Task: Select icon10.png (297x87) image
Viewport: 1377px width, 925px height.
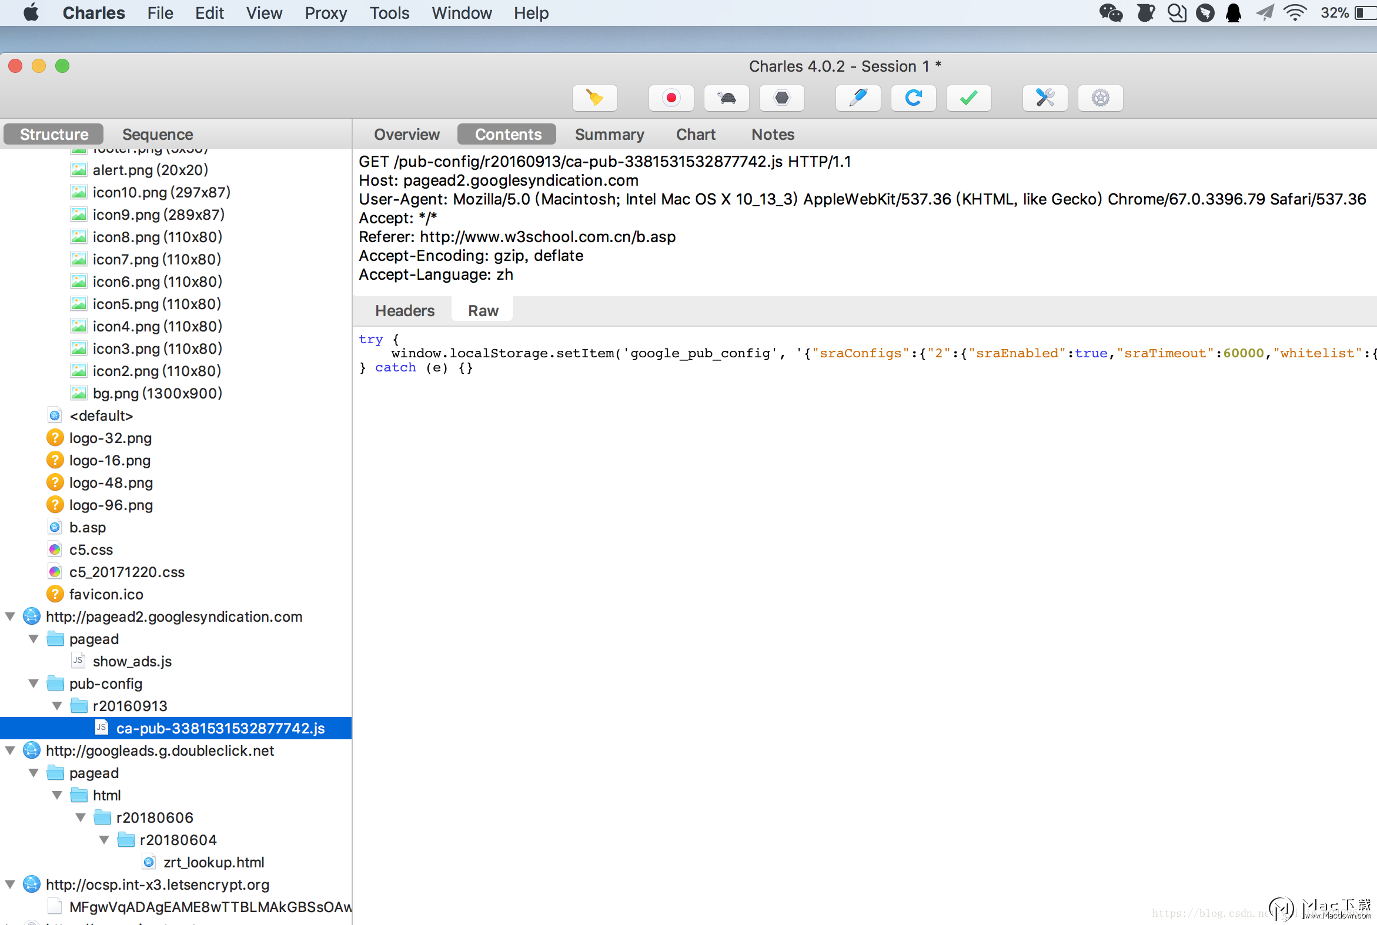Action: tap(161, 192)
